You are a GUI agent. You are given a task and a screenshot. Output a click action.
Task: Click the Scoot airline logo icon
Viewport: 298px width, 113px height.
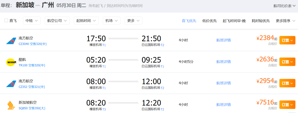tap(11, 62)
